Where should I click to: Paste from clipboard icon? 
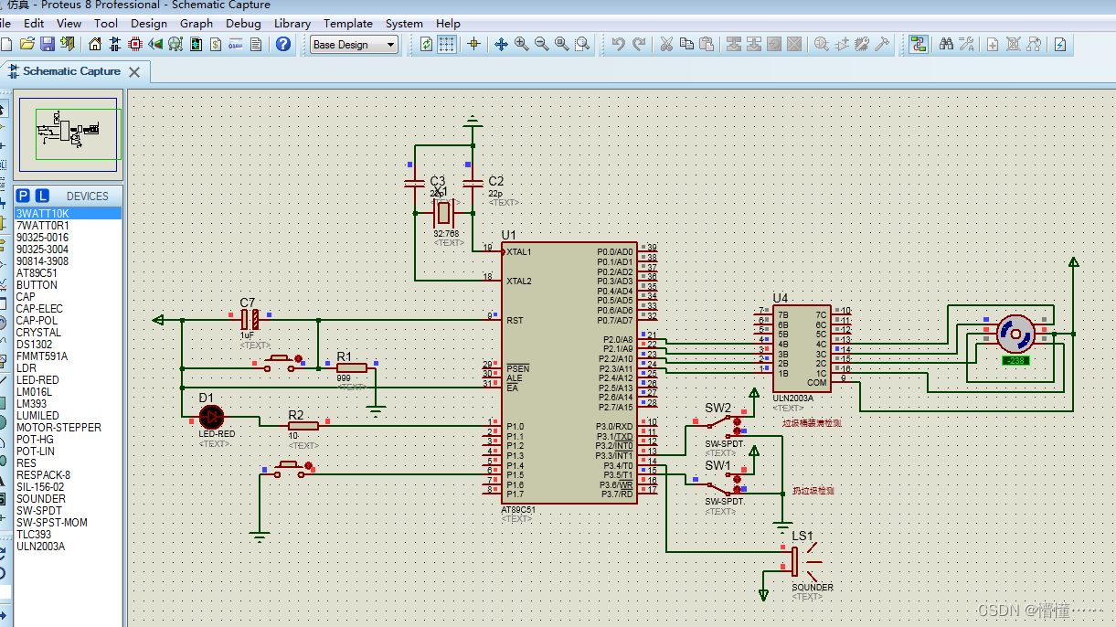706,44
